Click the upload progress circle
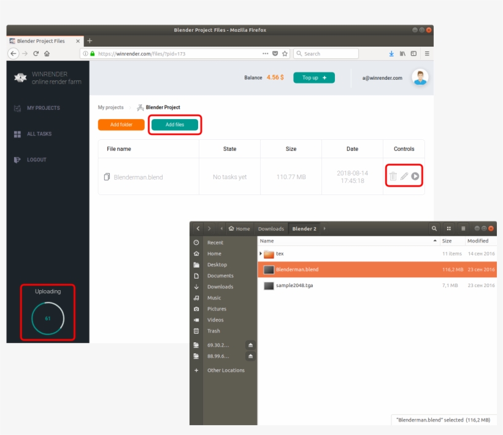503x435 pixels. point(48,318)
